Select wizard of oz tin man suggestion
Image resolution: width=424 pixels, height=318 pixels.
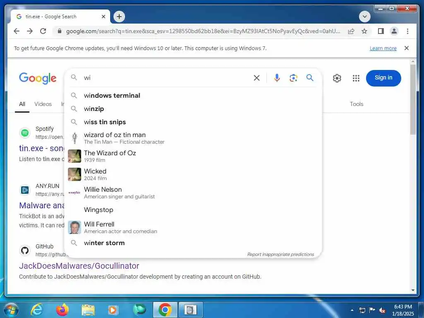193,138
